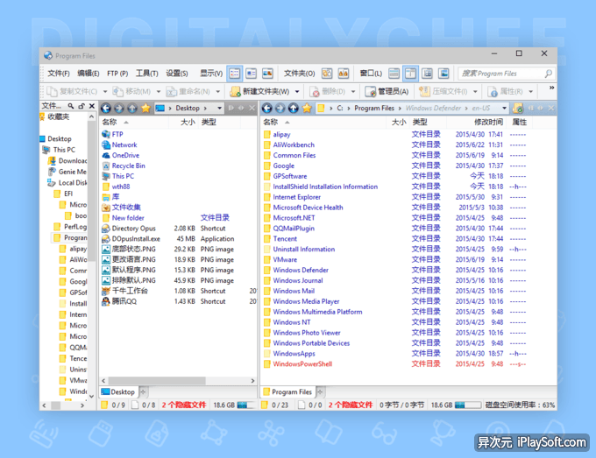This screenshot has height=458, width=596.
Task: Click the right pane 18.6 GB disk usage bar
Action: [468, 405]
